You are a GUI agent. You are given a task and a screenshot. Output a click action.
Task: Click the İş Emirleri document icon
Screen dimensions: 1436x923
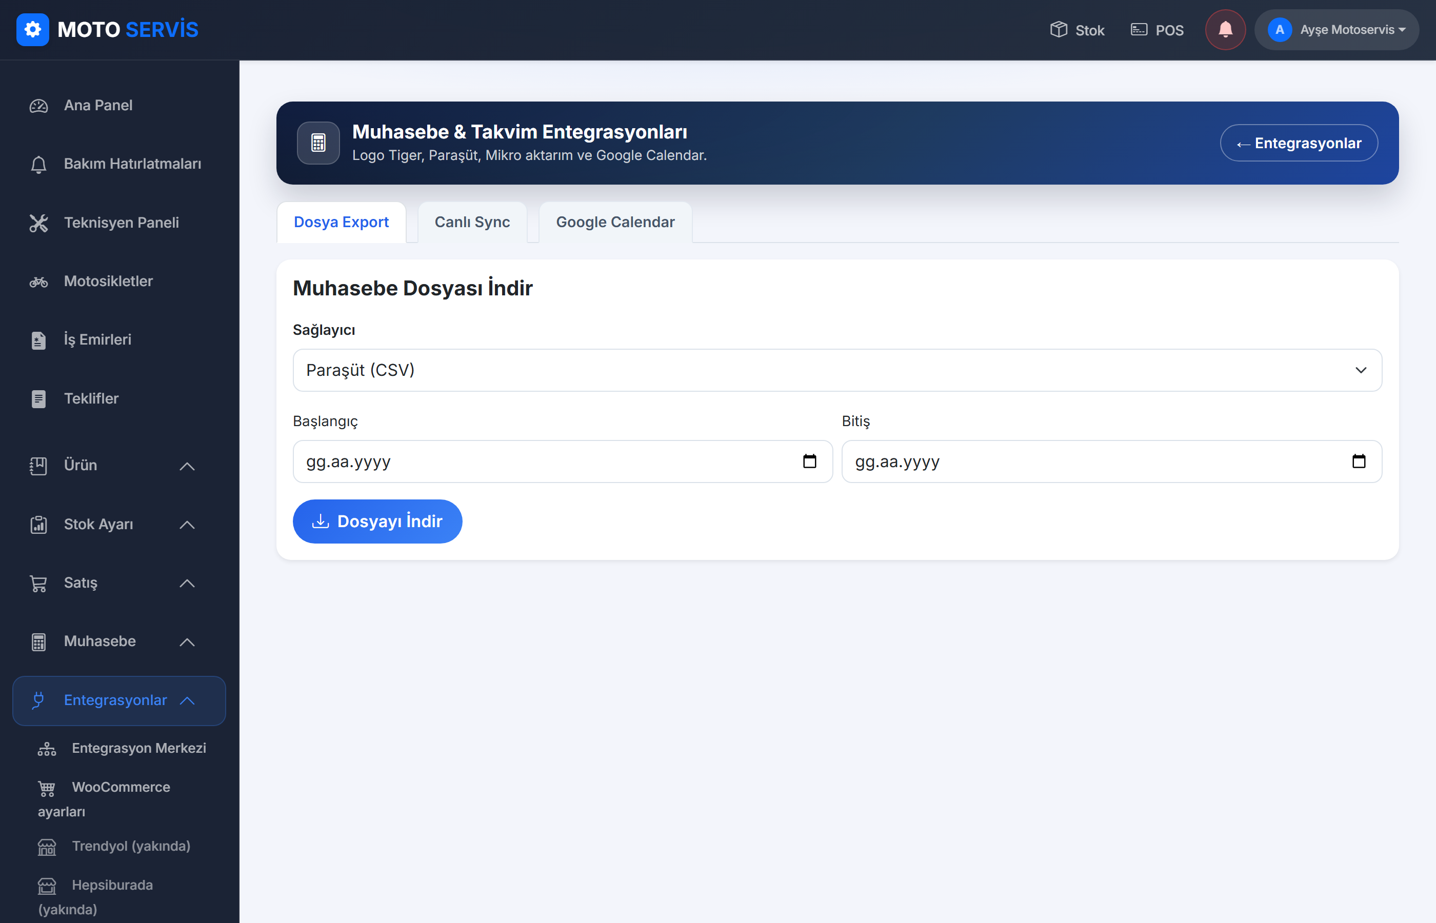click(38, 340)
